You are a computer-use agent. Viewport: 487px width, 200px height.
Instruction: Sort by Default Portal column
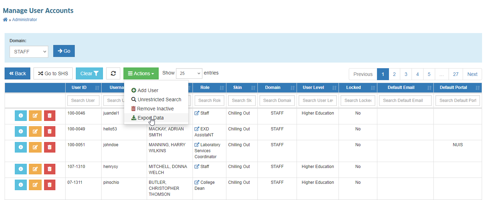[x=458, y=88]
